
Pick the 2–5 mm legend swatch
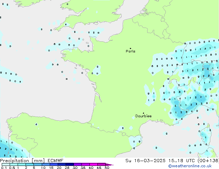[30, 165]
